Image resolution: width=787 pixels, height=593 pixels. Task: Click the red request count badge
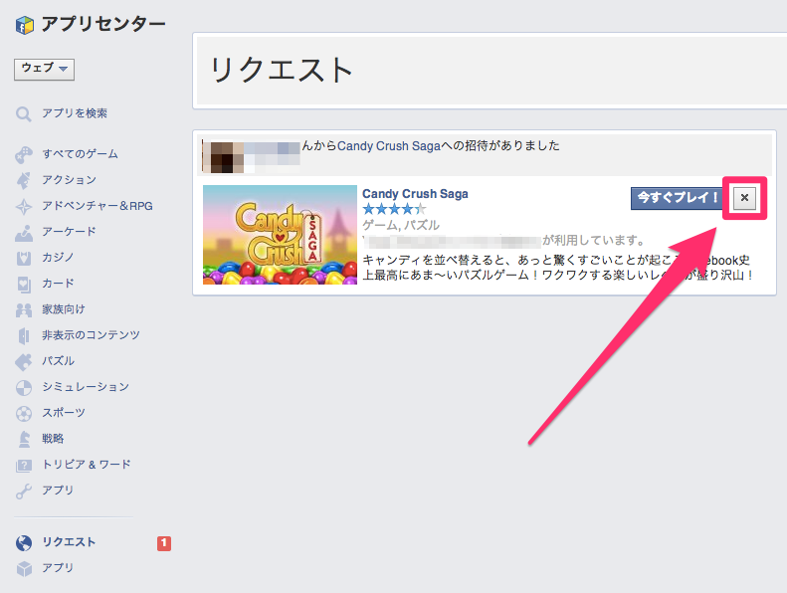pyautogui.click(x=164, y=543)
